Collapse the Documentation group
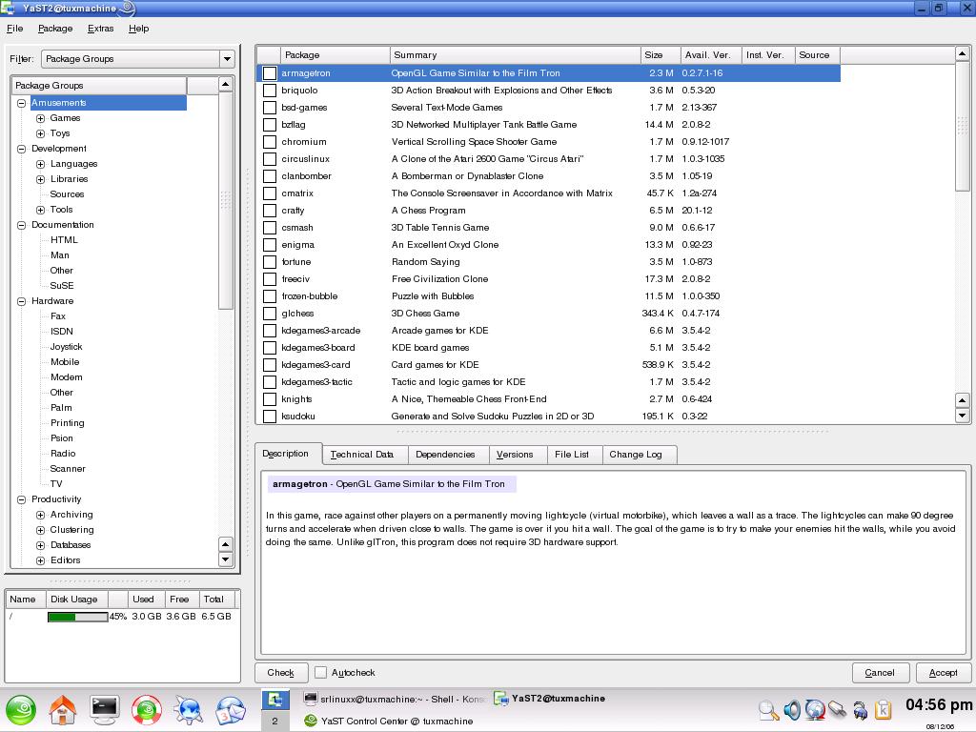The width and height of the screenshot is (976, 732). pyautogui.click(x=21, y=225)
